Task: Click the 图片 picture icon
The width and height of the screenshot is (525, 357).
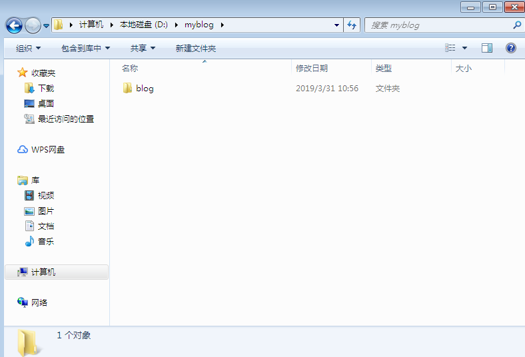Action: click(x=29, y=211)
